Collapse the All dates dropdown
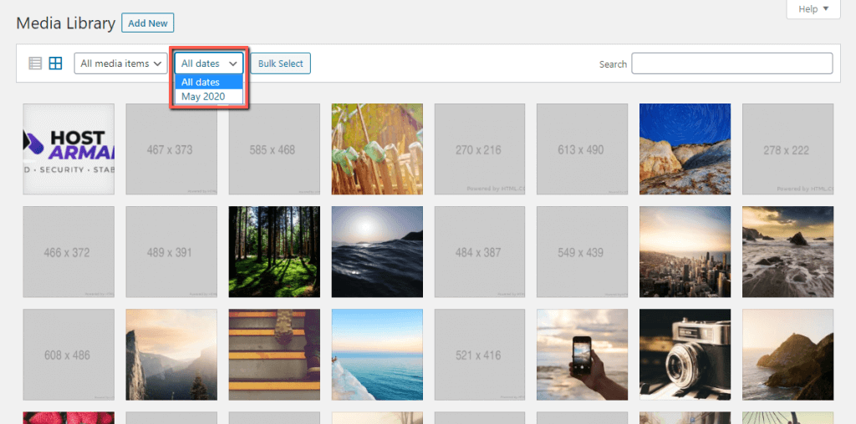 (208, 63)
